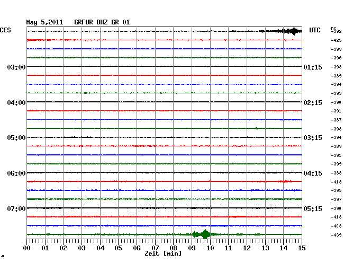
Task: Click the 03 minute axis label
Action: point(82,248)
